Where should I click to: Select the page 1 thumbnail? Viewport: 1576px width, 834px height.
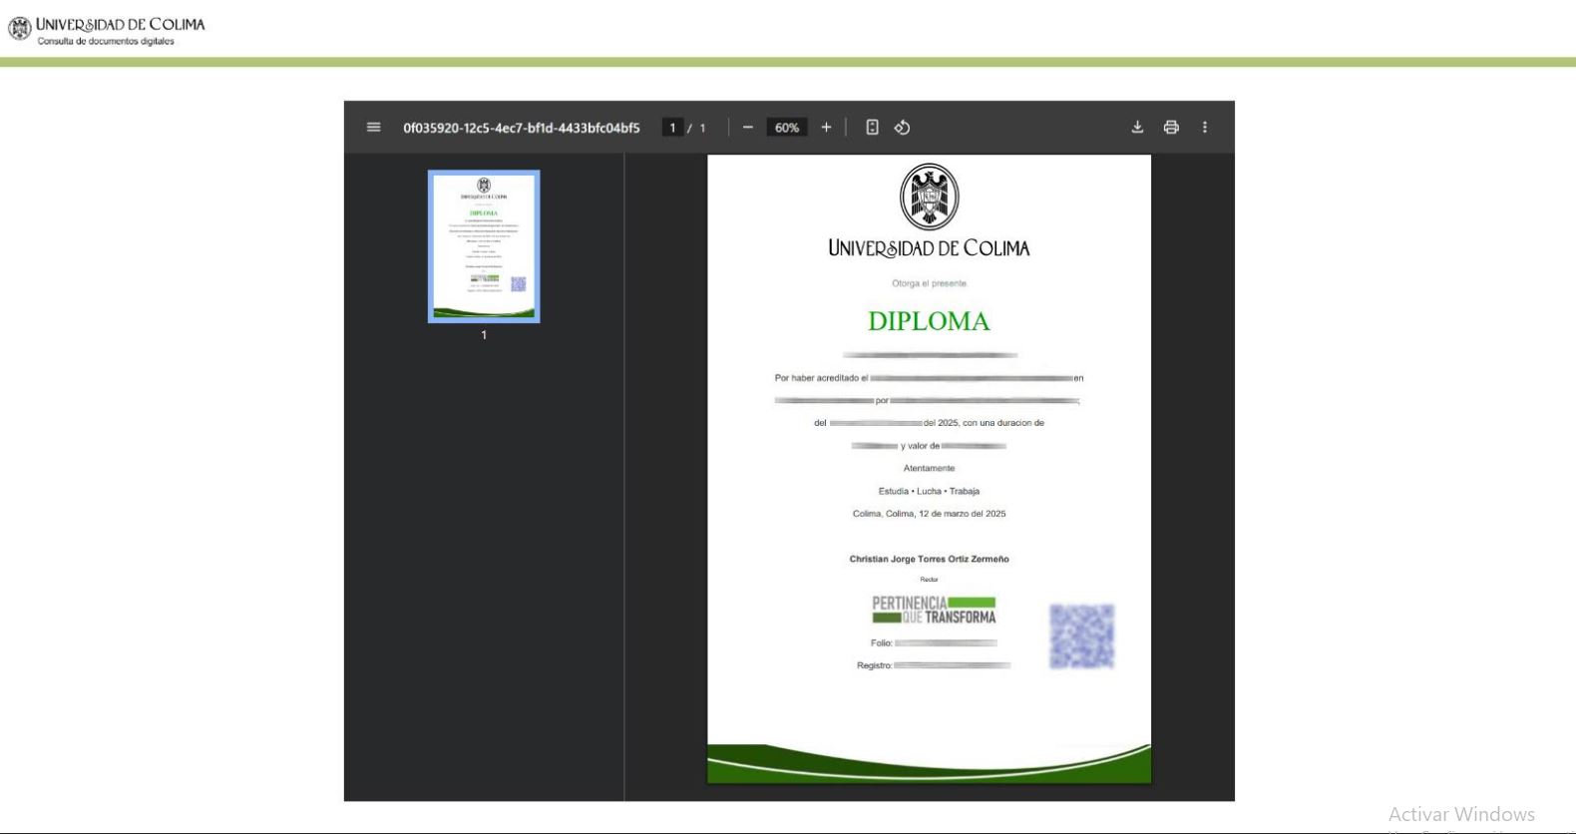(x=484, y=246)
